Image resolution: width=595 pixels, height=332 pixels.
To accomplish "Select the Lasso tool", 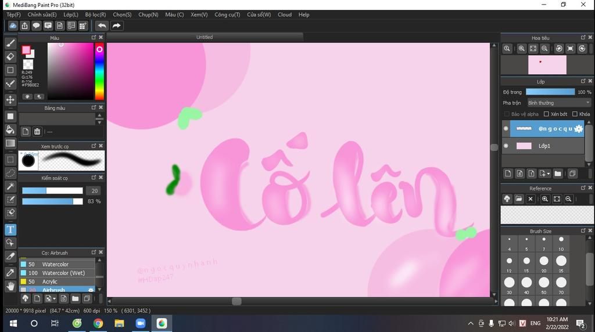I will [x=10, y=173].
